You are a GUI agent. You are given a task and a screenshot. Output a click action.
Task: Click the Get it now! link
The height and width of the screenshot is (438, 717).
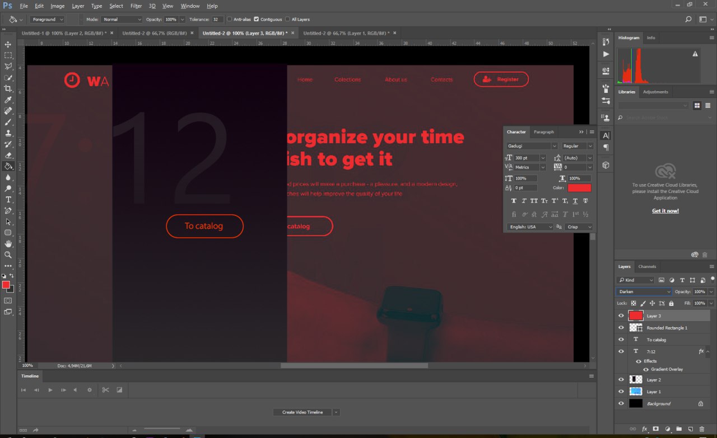tap(665, 211)
